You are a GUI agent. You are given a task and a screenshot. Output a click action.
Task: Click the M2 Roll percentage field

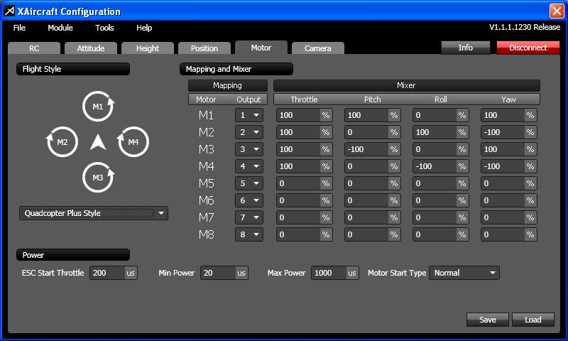pyautogui.click(x=440, y=132)
